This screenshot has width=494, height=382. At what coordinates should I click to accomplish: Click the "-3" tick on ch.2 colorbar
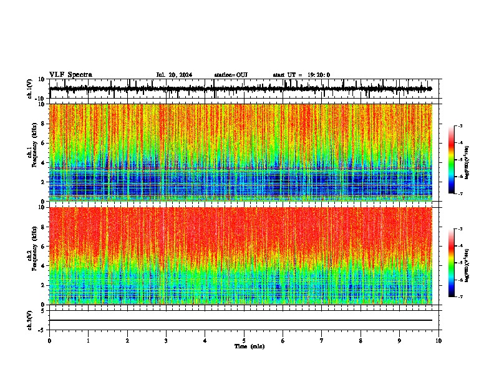click(x=460, y=229)
